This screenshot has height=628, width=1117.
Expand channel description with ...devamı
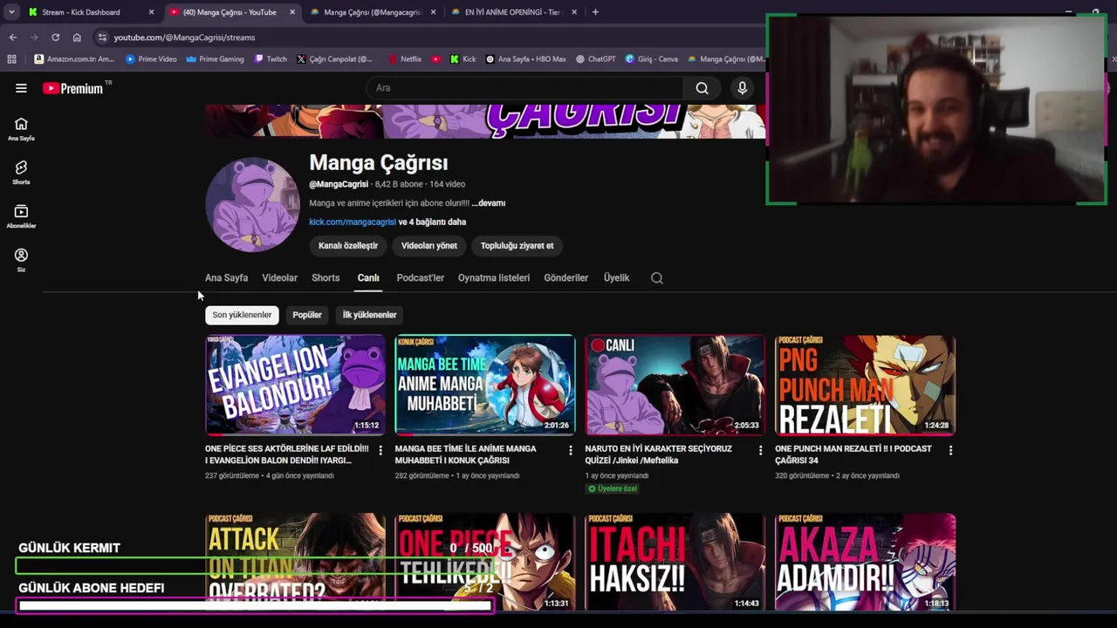coord(489,203)
